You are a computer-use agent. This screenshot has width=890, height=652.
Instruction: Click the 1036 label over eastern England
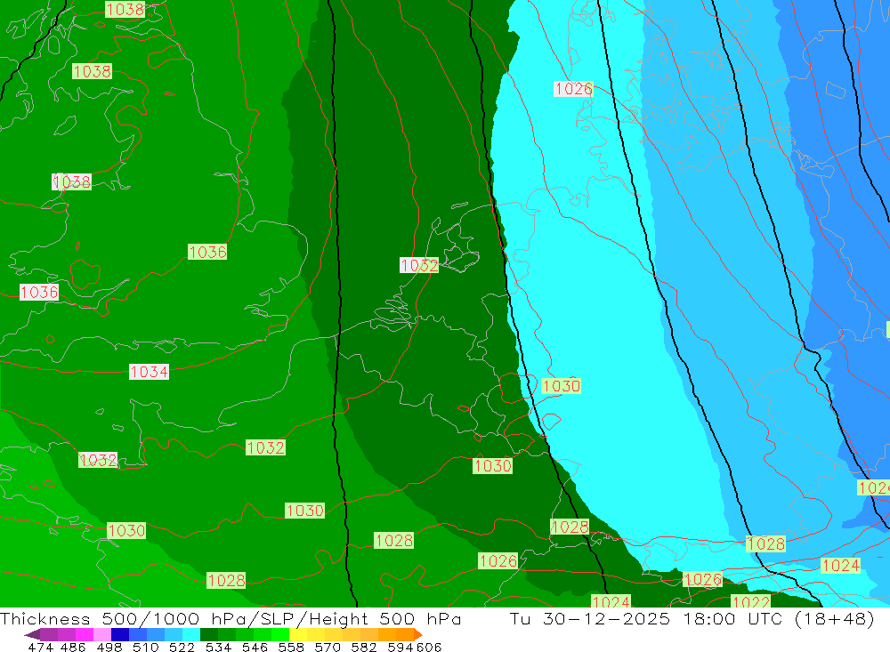click(207, 252)
